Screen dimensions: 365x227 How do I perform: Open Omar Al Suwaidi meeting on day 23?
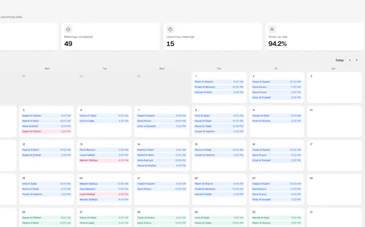pyautogui.click(x=276, y=199)
